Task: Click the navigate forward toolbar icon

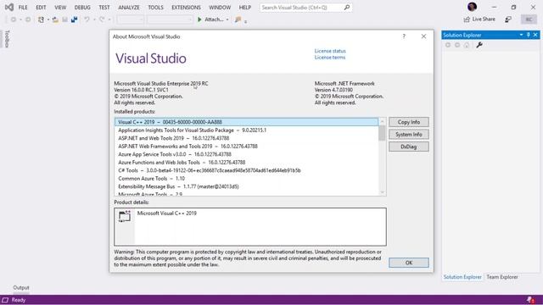Action: click(28, 19)
